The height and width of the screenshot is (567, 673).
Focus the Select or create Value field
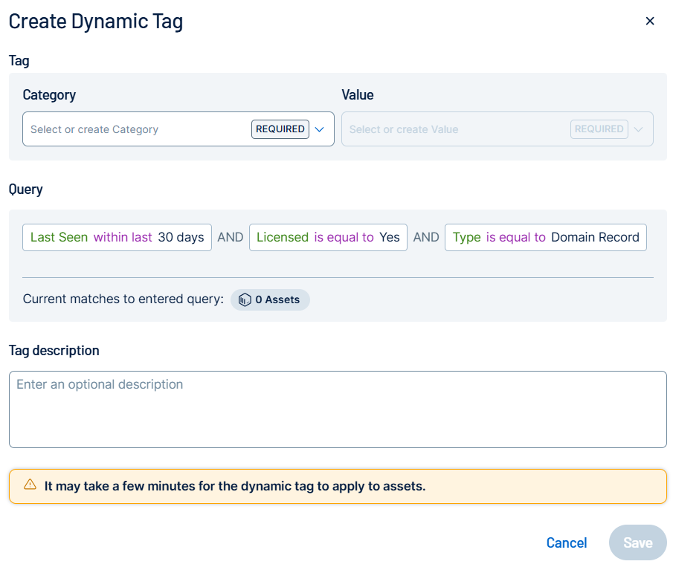click(454, 129)
